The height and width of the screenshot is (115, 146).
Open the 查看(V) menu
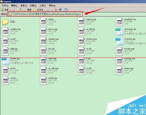(24, 6)
